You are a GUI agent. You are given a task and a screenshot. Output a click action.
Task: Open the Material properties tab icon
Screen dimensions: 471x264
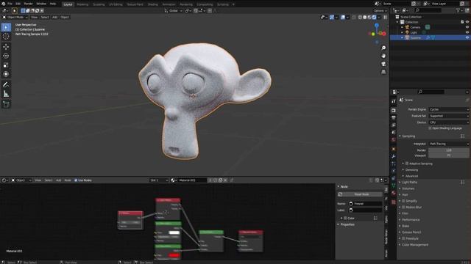pyautogui.click(x=394, y=193)
